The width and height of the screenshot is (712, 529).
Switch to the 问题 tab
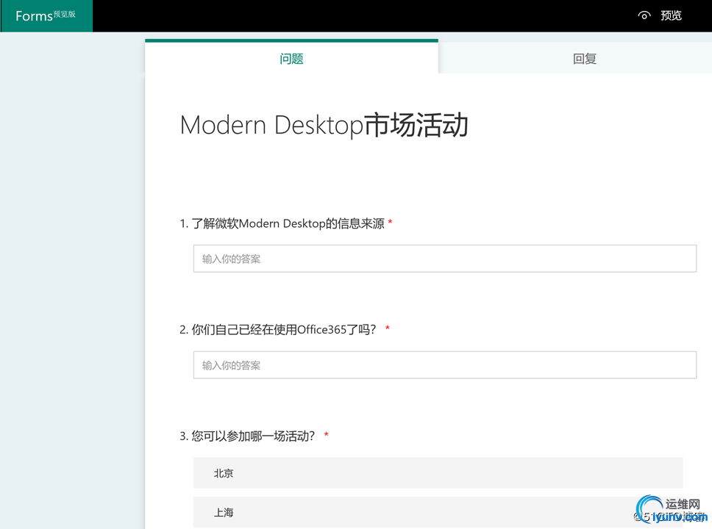click(x=291, y=58)
